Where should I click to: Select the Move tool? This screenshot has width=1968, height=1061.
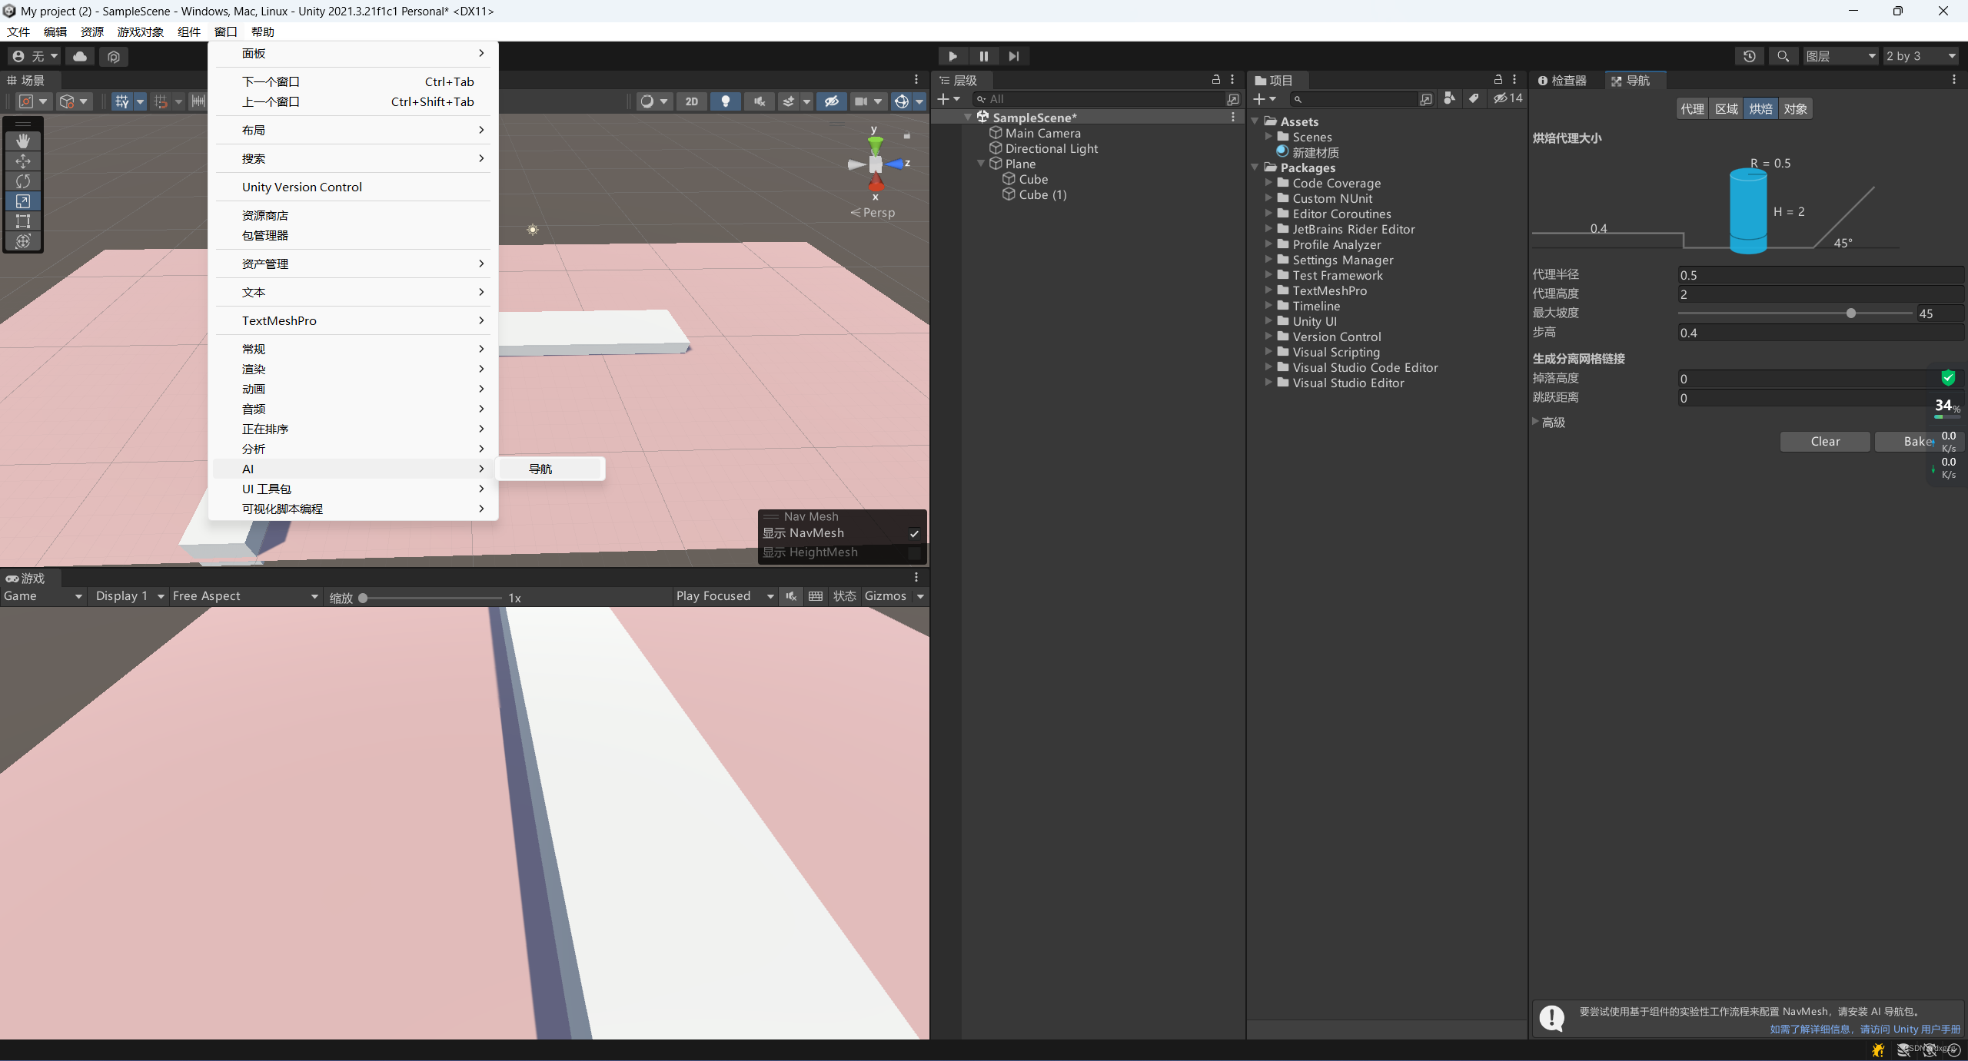click(x=23, y=161)
